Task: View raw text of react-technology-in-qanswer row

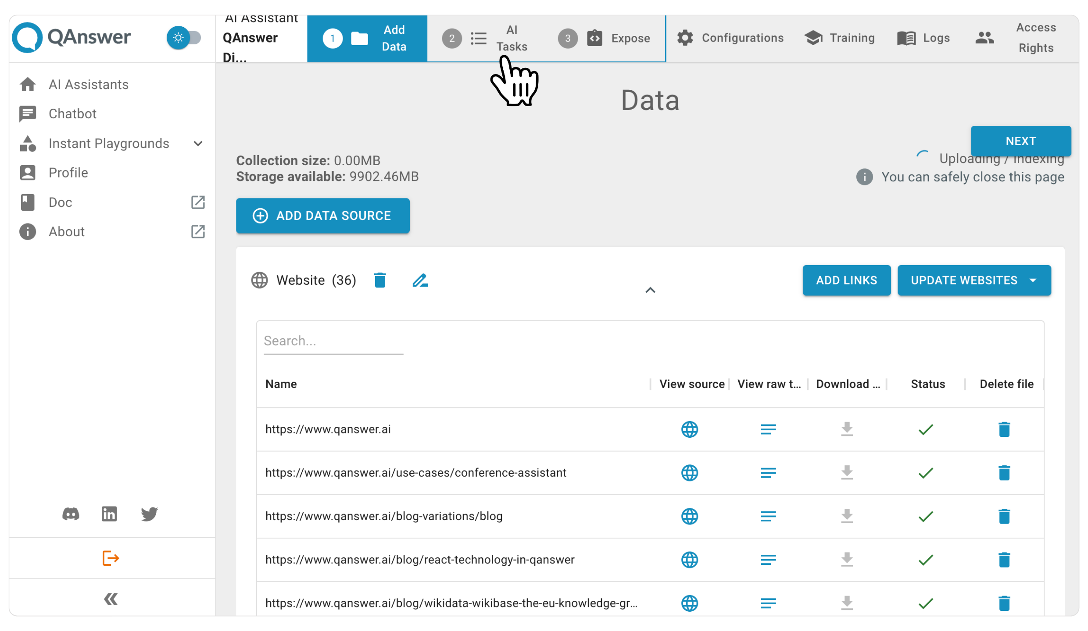Action: tap(768, 559)
